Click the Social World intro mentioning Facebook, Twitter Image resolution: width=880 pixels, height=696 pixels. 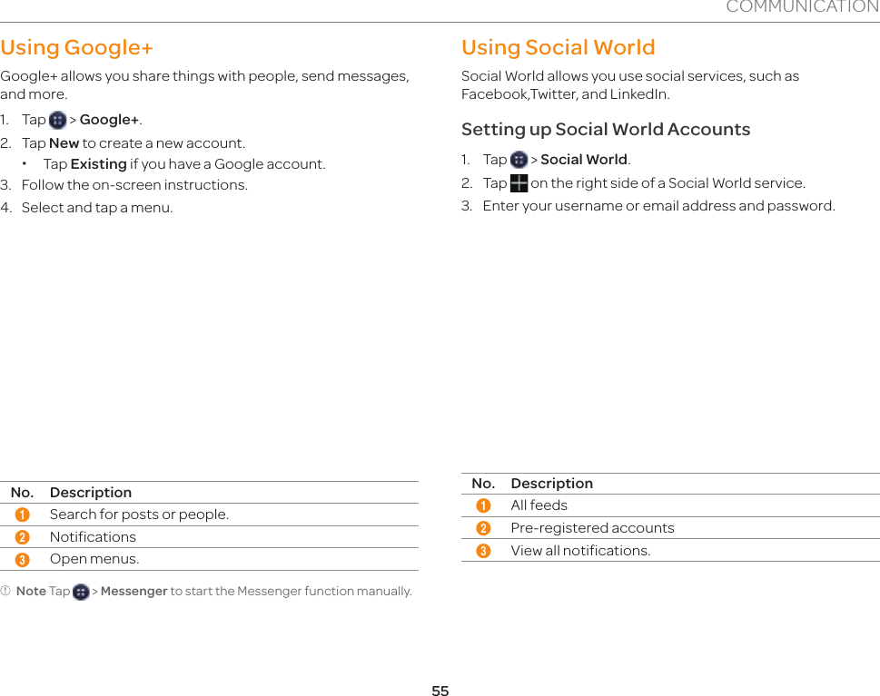(630, 84)
